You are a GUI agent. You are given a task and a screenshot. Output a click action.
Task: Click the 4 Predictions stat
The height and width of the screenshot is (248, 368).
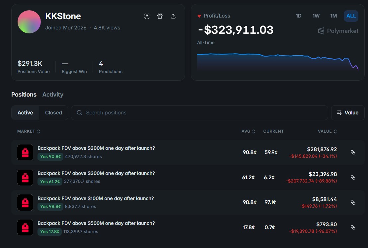coord(110,67)
